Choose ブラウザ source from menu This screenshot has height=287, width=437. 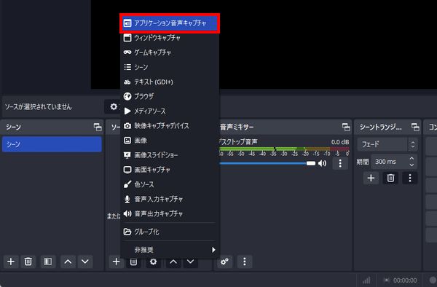(x=170, y=96)
